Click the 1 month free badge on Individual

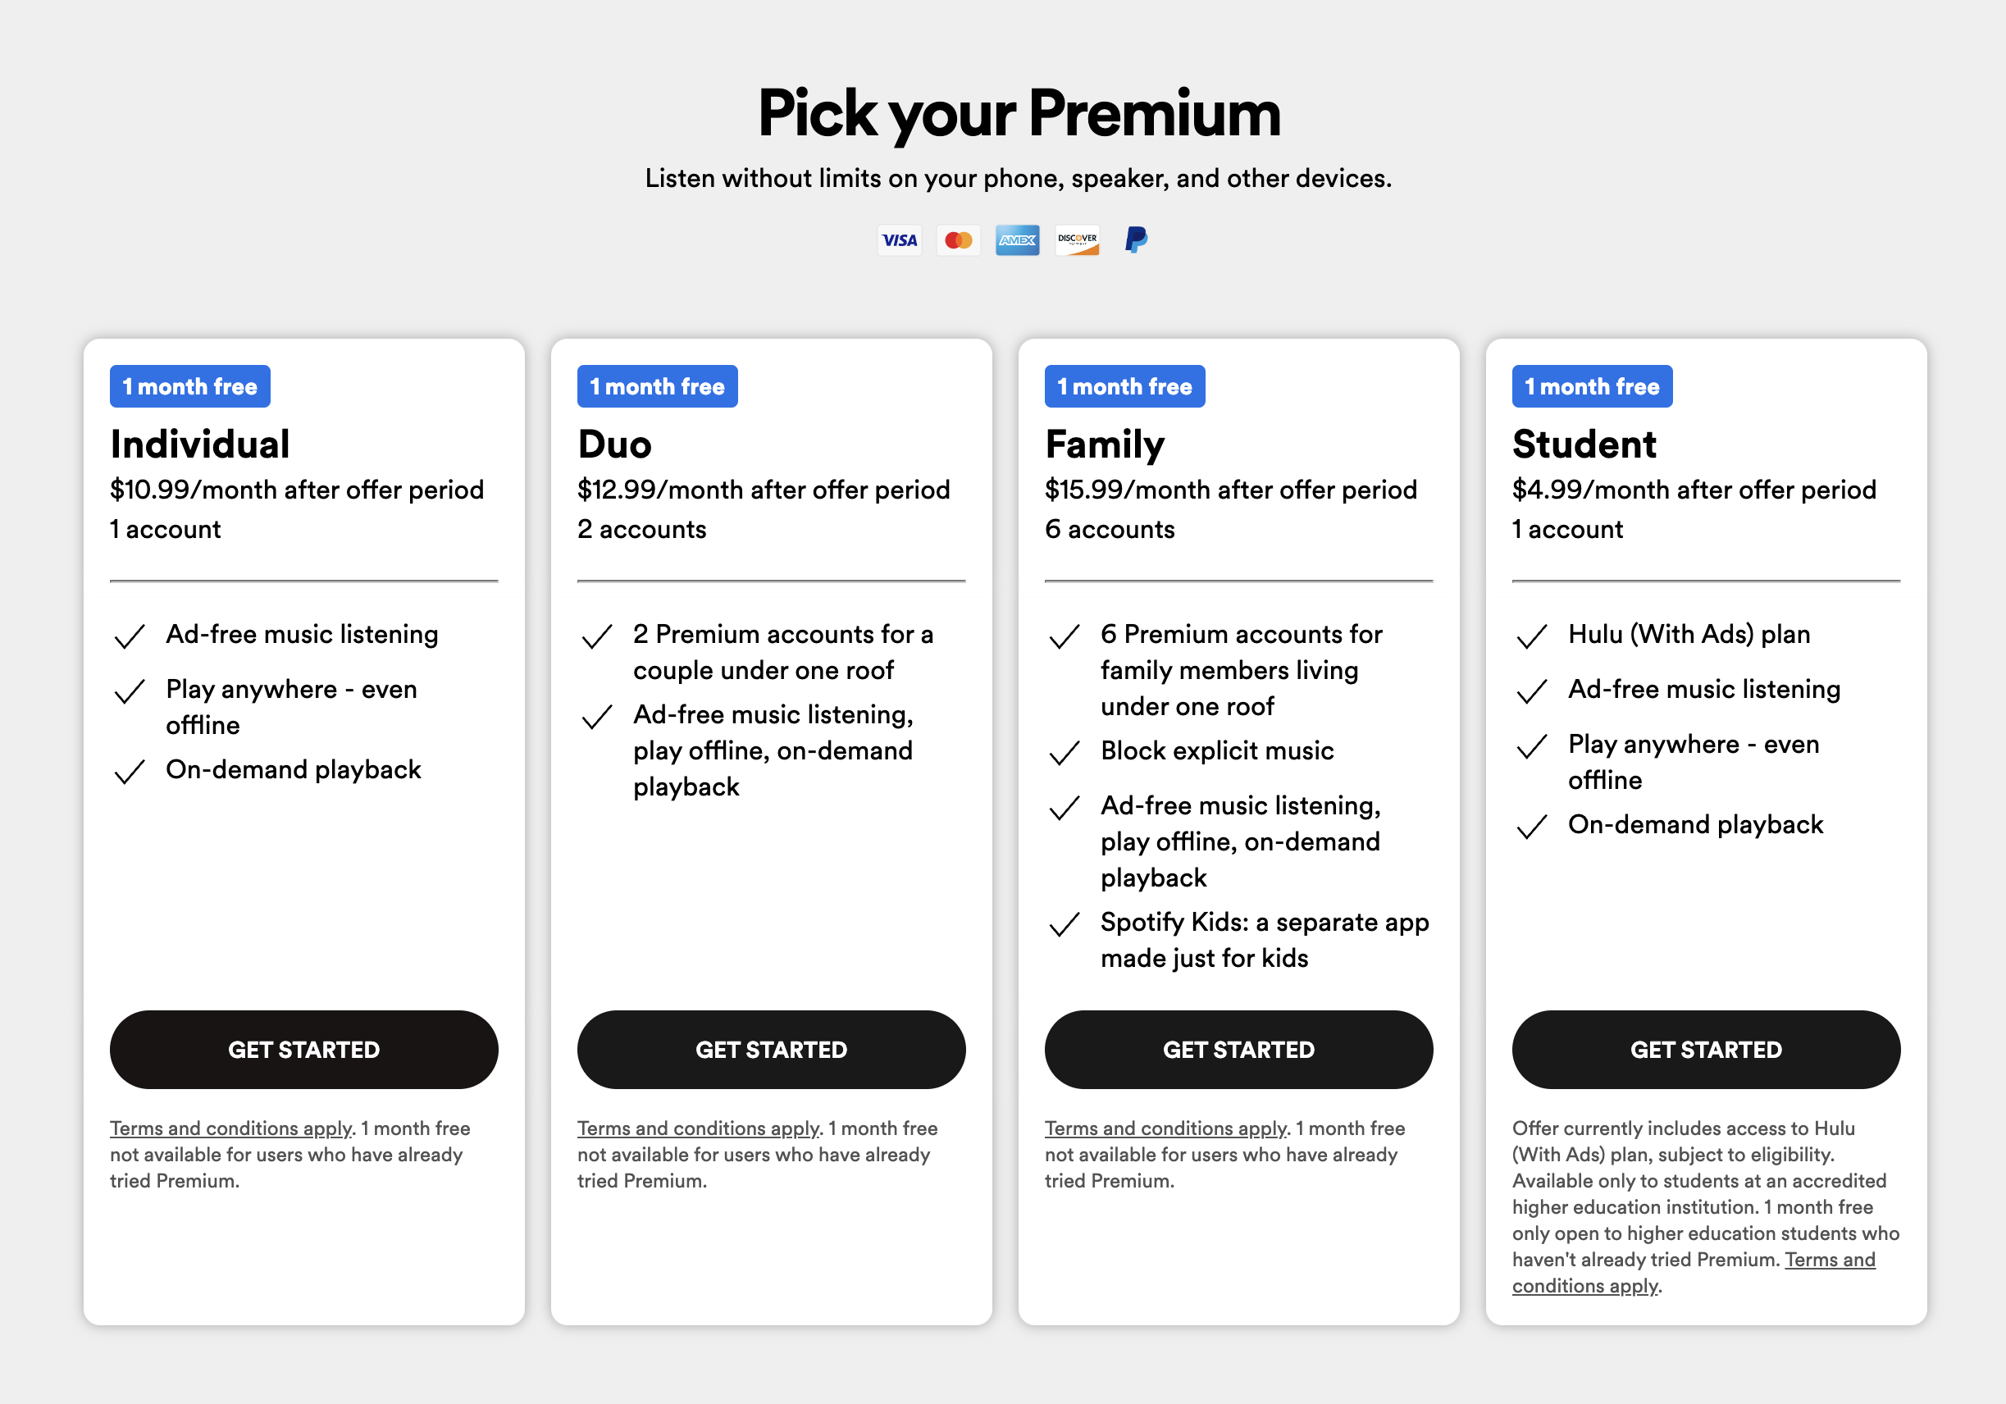coord(189,385)
